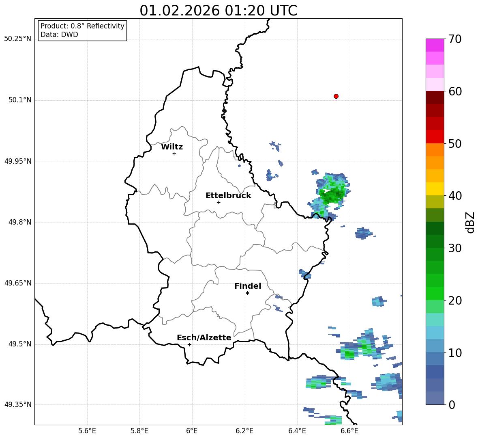
Task: Click the Findel city label
Action: pos(248,286)
